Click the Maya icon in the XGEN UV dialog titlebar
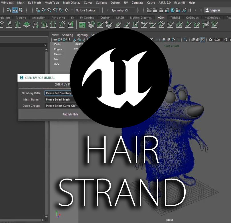Screen dimensions: 231x223 click(21, 77)
